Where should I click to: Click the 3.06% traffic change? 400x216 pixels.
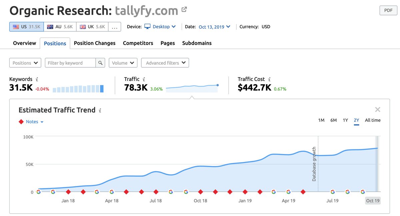[156, 89]
